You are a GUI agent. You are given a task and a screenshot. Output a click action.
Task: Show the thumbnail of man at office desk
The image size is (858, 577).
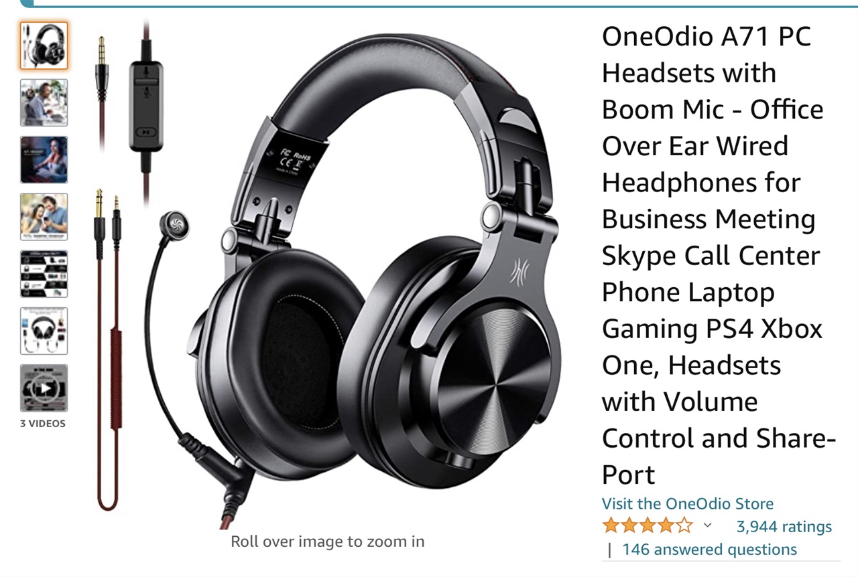click(x=44, y=102)
